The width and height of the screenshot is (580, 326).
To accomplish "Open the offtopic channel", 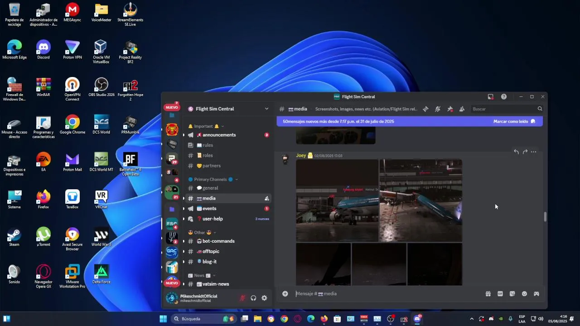I will click(228, 252).
